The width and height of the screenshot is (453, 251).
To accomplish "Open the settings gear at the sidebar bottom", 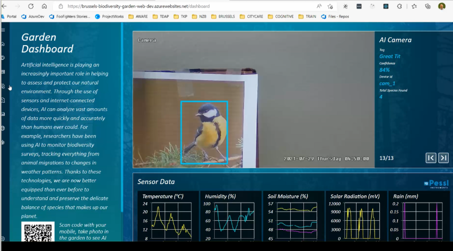I will (x=3, y=239).
